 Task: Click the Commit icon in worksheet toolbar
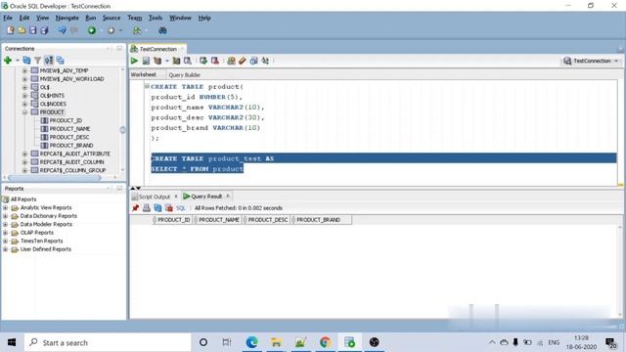point(203,61)
